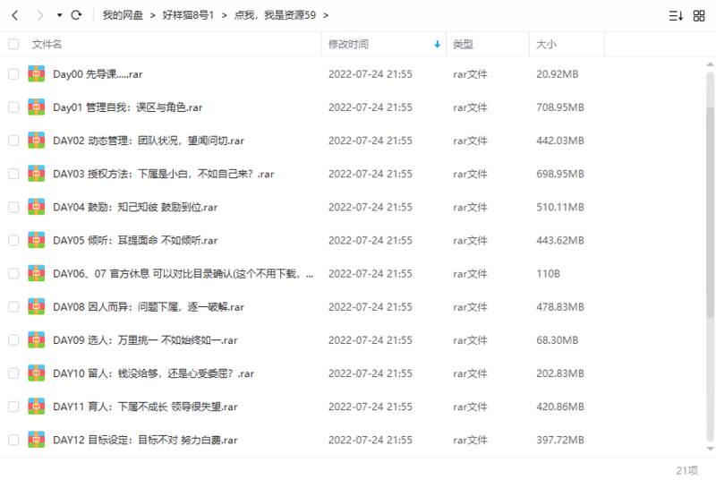Click the rar icon of DAY08 因人而异 file

click(x=37, y=306)
